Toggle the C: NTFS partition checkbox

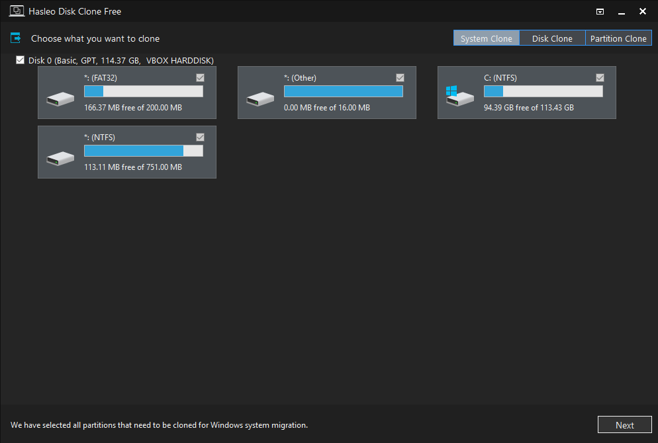click(600, 77)
